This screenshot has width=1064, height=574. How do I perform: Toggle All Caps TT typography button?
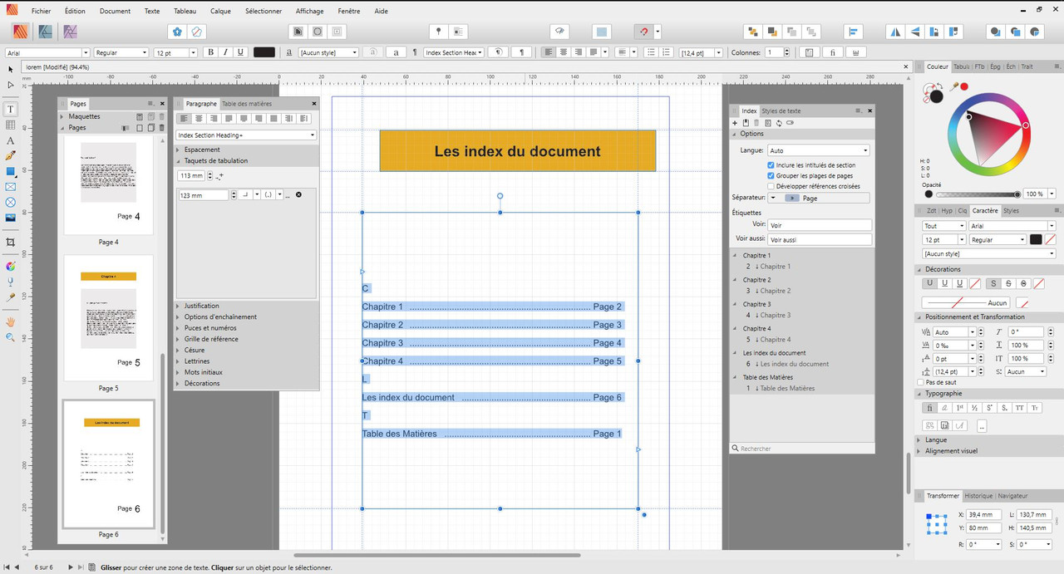click(x=1020, y=408)
